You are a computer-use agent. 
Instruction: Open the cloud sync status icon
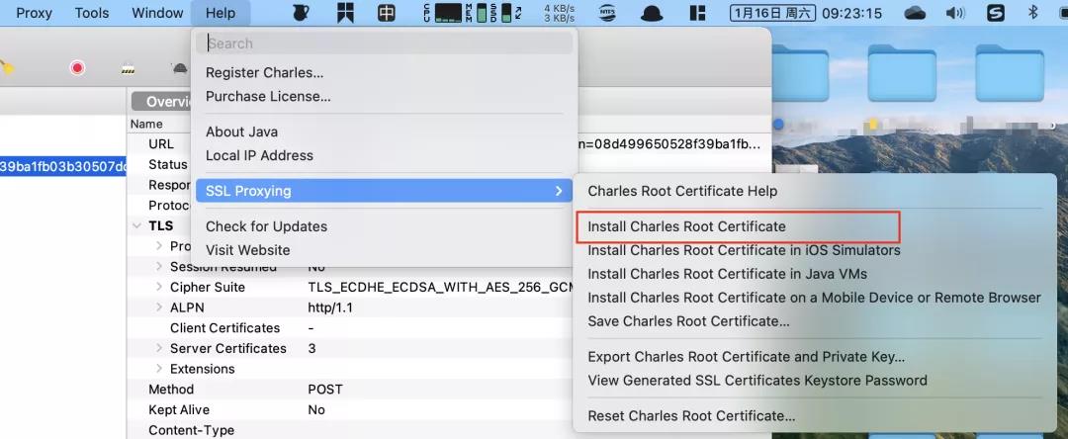[915, 12]
